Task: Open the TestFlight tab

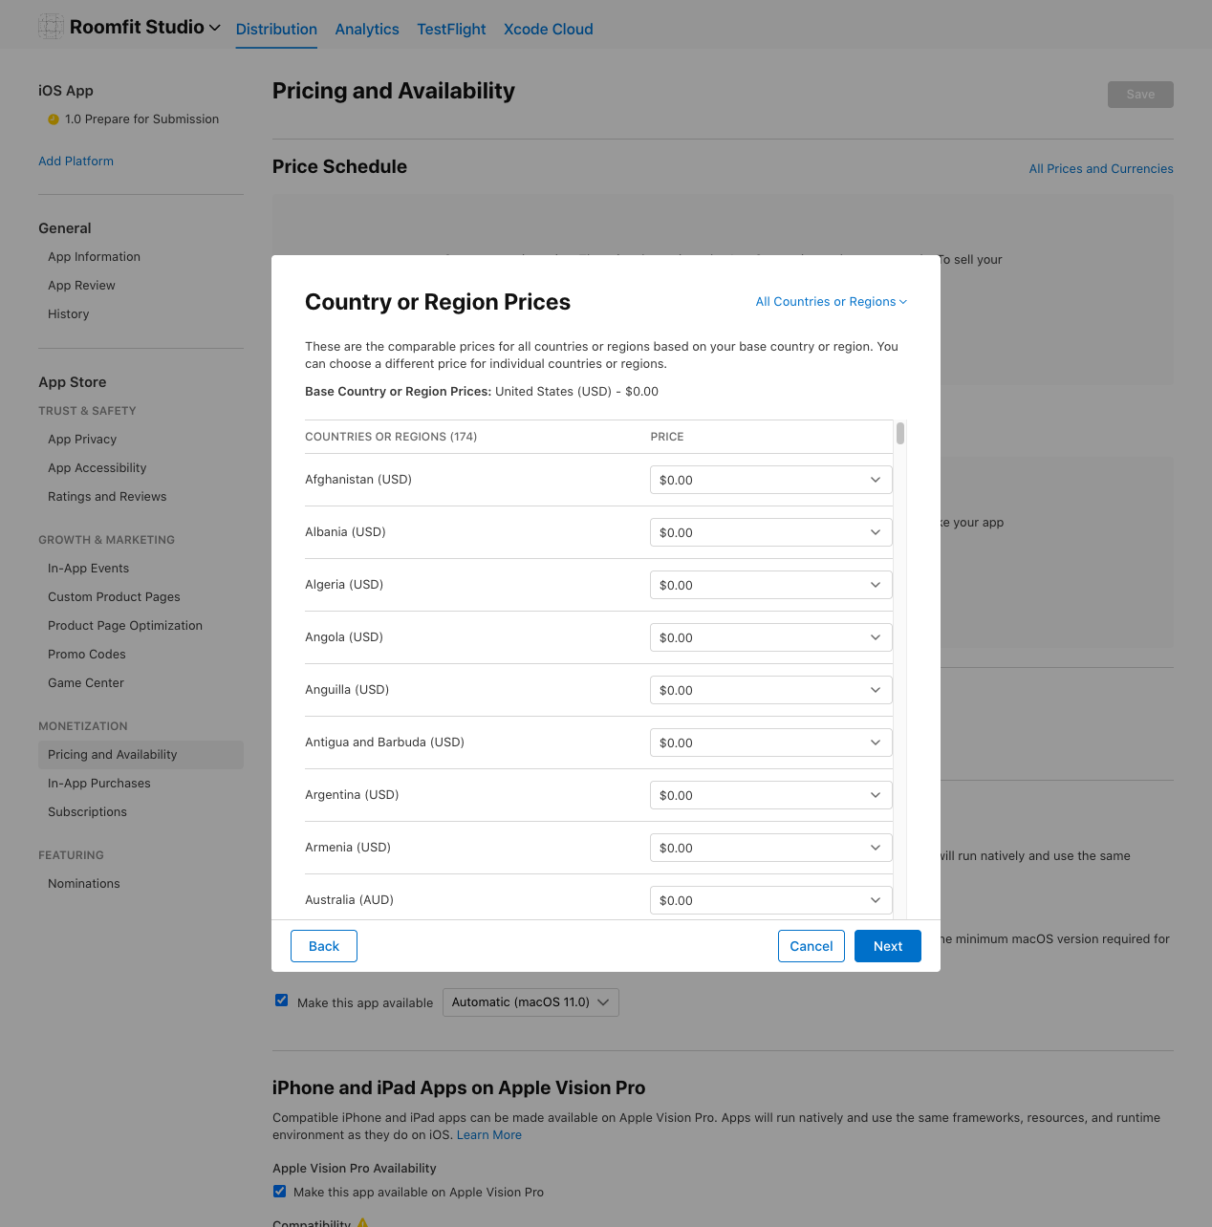Action: (x=451, y=30)
